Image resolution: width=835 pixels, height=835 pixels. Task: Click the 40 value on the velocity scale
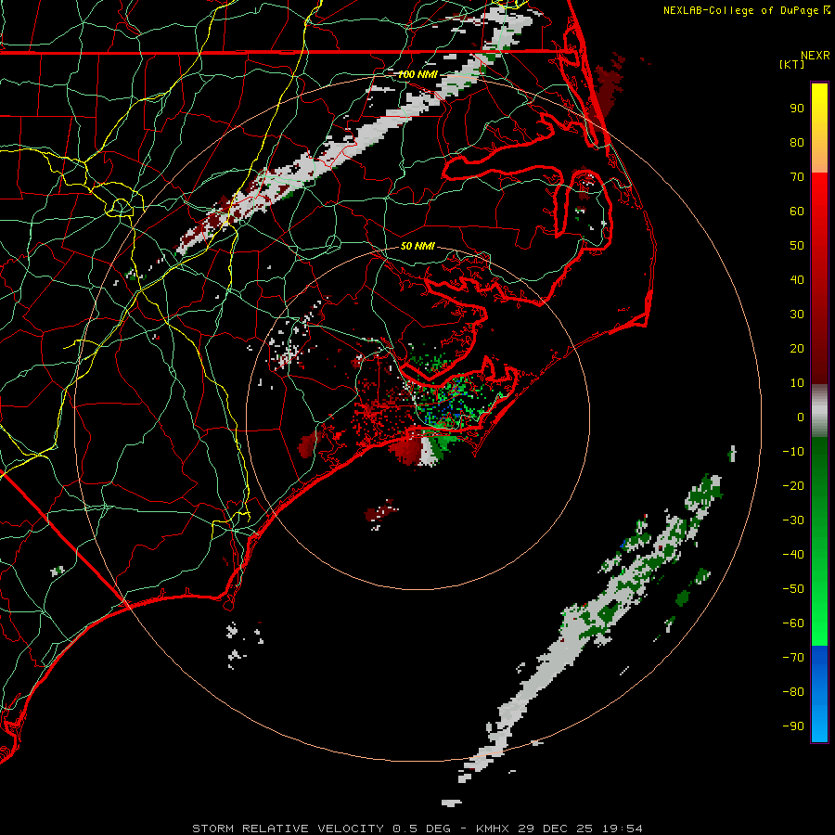pyautogui.click(x=797, y=280)
